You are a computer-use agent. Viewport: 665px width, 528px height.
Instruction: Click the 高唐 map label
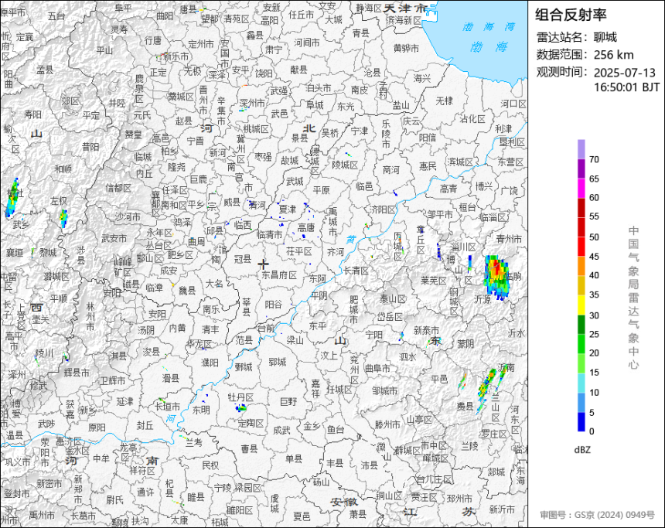[305, 228]
